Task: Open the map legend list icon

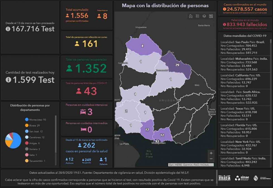Action: point(198,16)
